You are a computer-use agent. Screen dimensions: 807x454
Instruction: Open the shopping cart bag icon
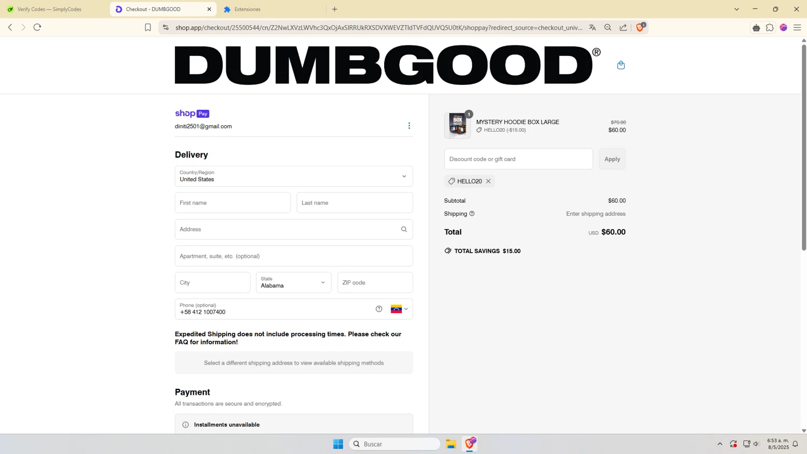point(621,65)
